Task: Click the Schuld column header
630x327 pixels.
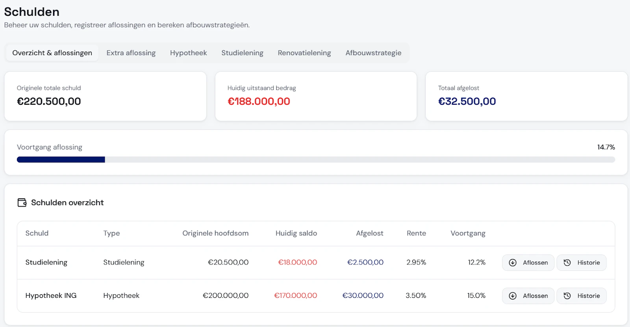Action: pyautogui.click(x=37, y=233)
